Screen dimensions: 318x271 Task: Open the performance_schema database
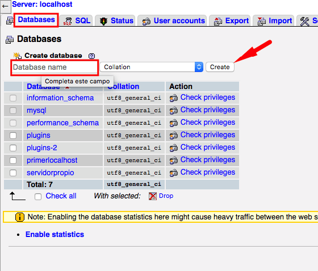62,123
